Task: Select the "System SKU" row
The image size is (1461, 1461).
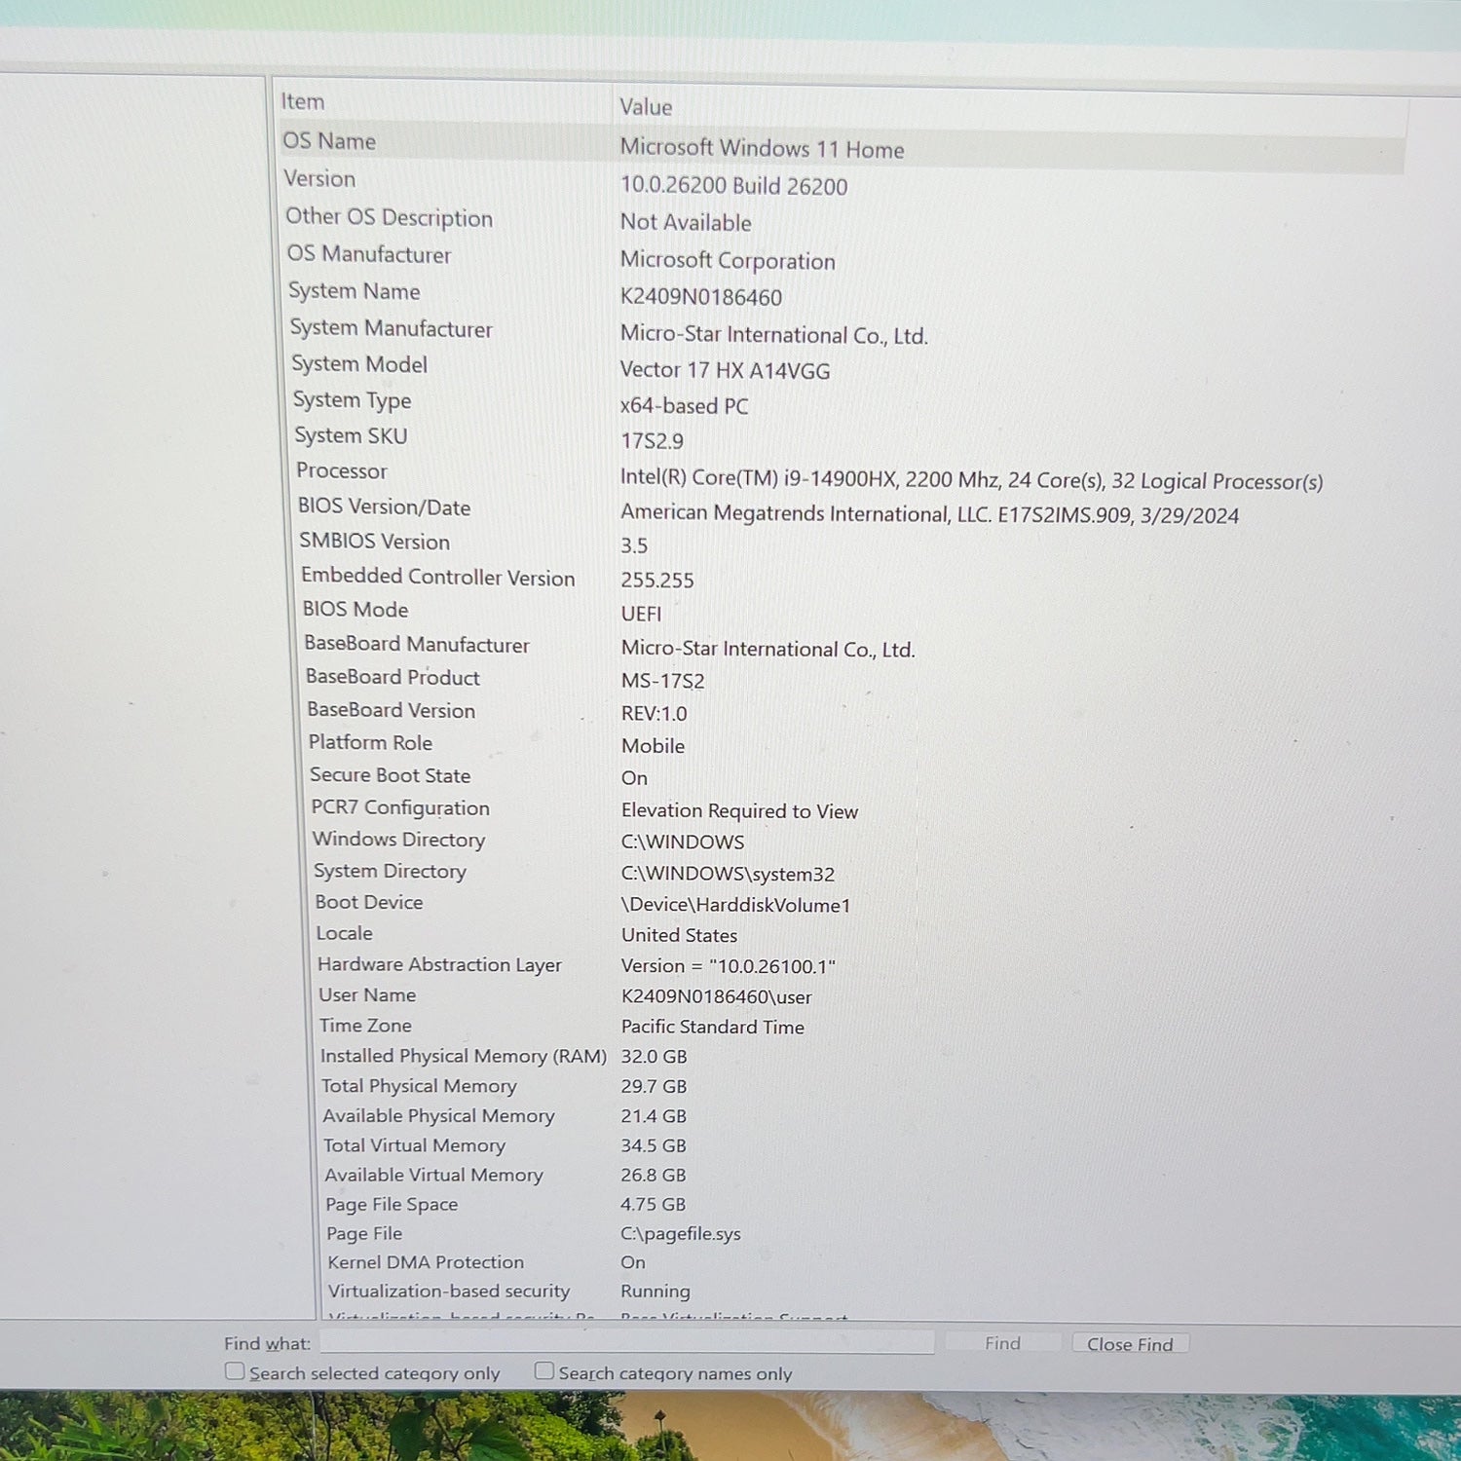Action: 848,437
